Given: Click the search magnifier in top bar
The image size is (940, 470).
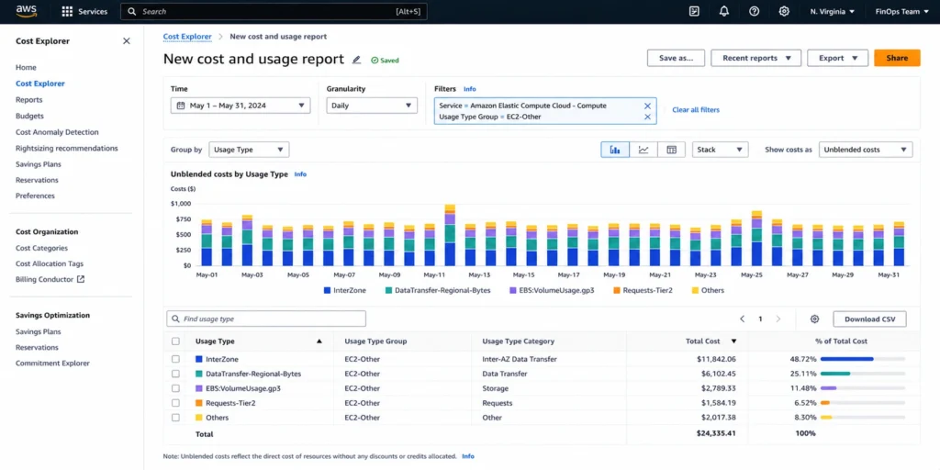Looking at the screenshot, I should pyautogui.click(x=132, y=11).
